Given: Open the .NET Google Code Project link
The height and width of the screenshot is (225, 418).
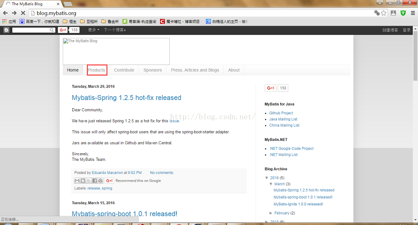Looking at the screenshot, I should tap(291, 149).
